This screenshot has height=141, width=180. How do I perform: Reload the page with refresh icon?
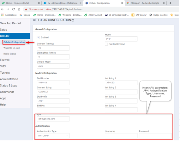coord(14,9)
